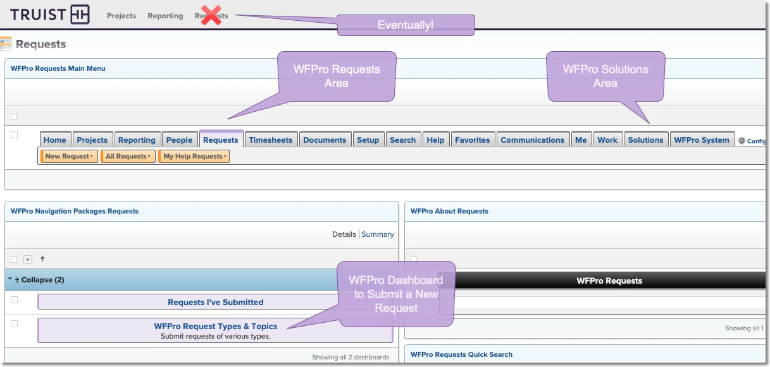Open the Documents tab
The width and height of the screenshot is (770, 367).
tap(325, 140)
